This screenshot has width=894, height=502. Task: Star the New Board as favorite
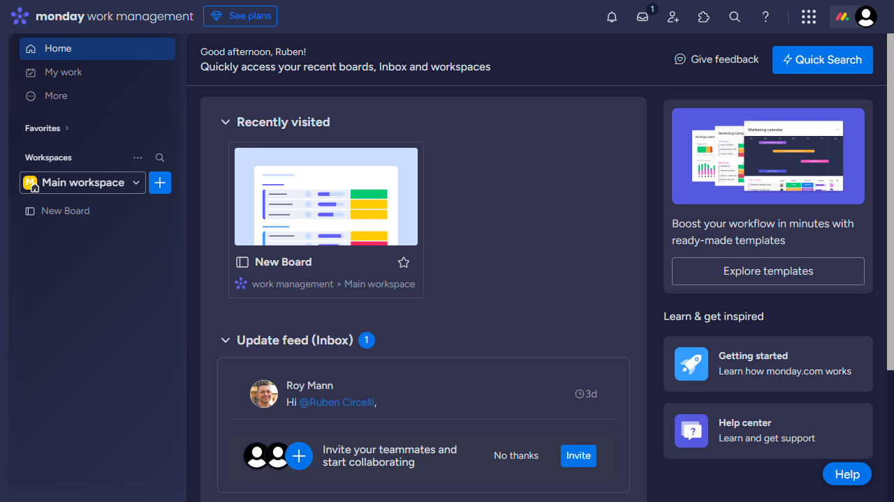tap(404, 262)
